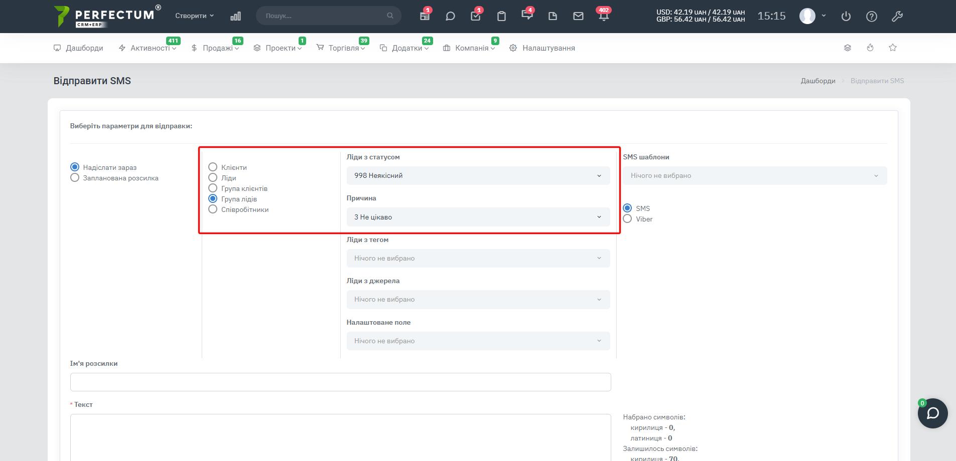Select the Запланована розсилка radio button

pos(75,178)
